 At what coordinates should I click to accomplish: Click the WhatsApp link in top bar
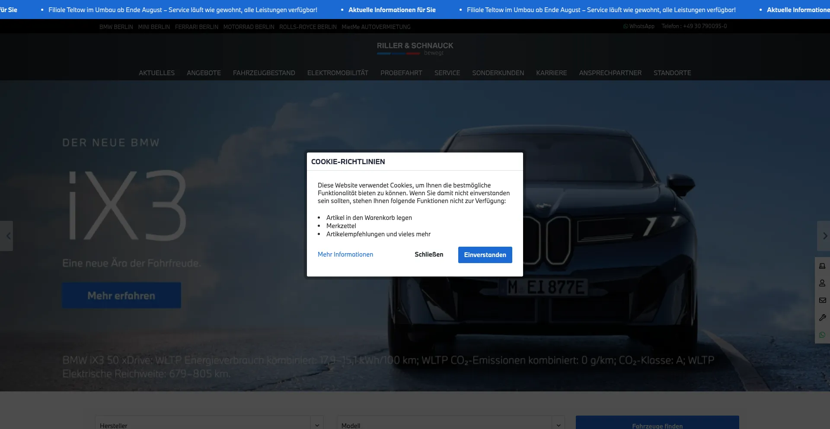(x=639, y=26)
